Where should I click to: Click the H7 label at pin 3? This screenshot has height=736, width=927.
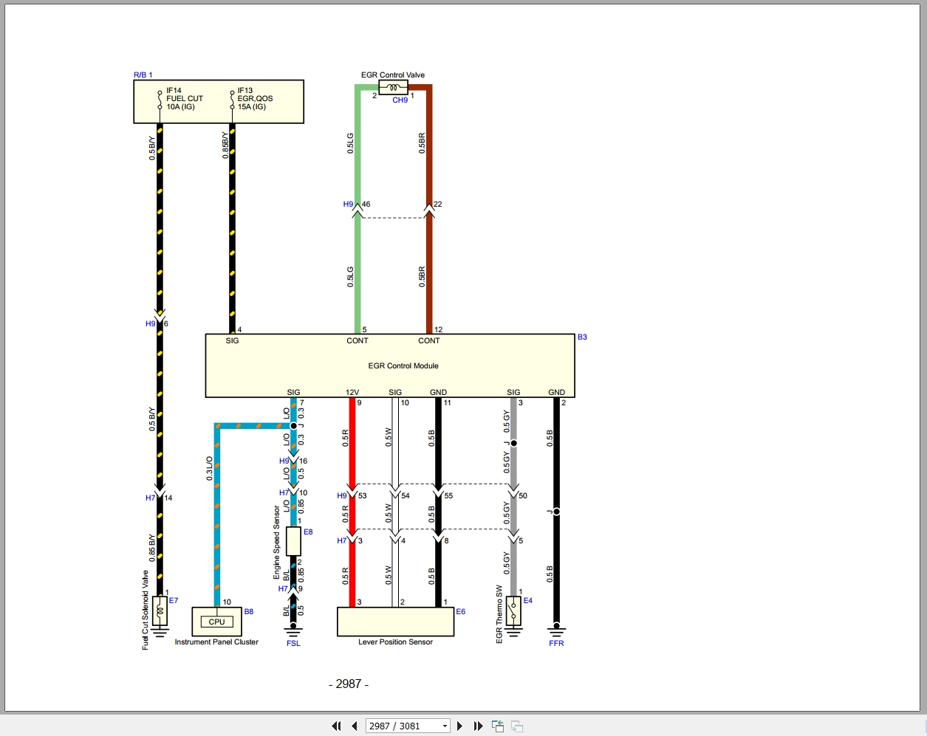[x=341, y=540]
